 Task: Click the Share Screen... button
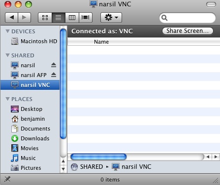point(188,31)
